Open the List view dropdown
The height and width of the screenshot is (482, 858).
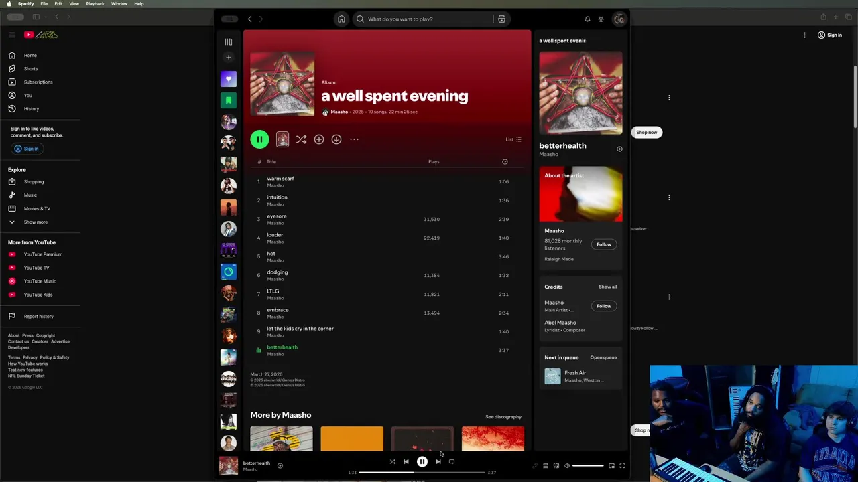coord(513,139)
